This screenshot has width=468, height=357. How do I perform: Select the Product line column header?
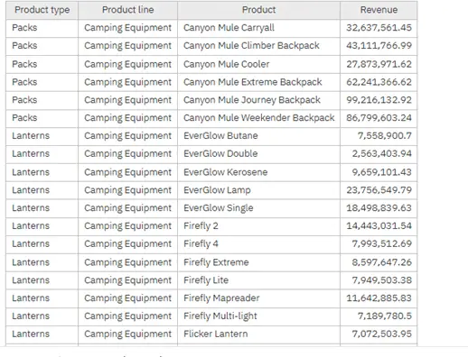click(128, 10)
